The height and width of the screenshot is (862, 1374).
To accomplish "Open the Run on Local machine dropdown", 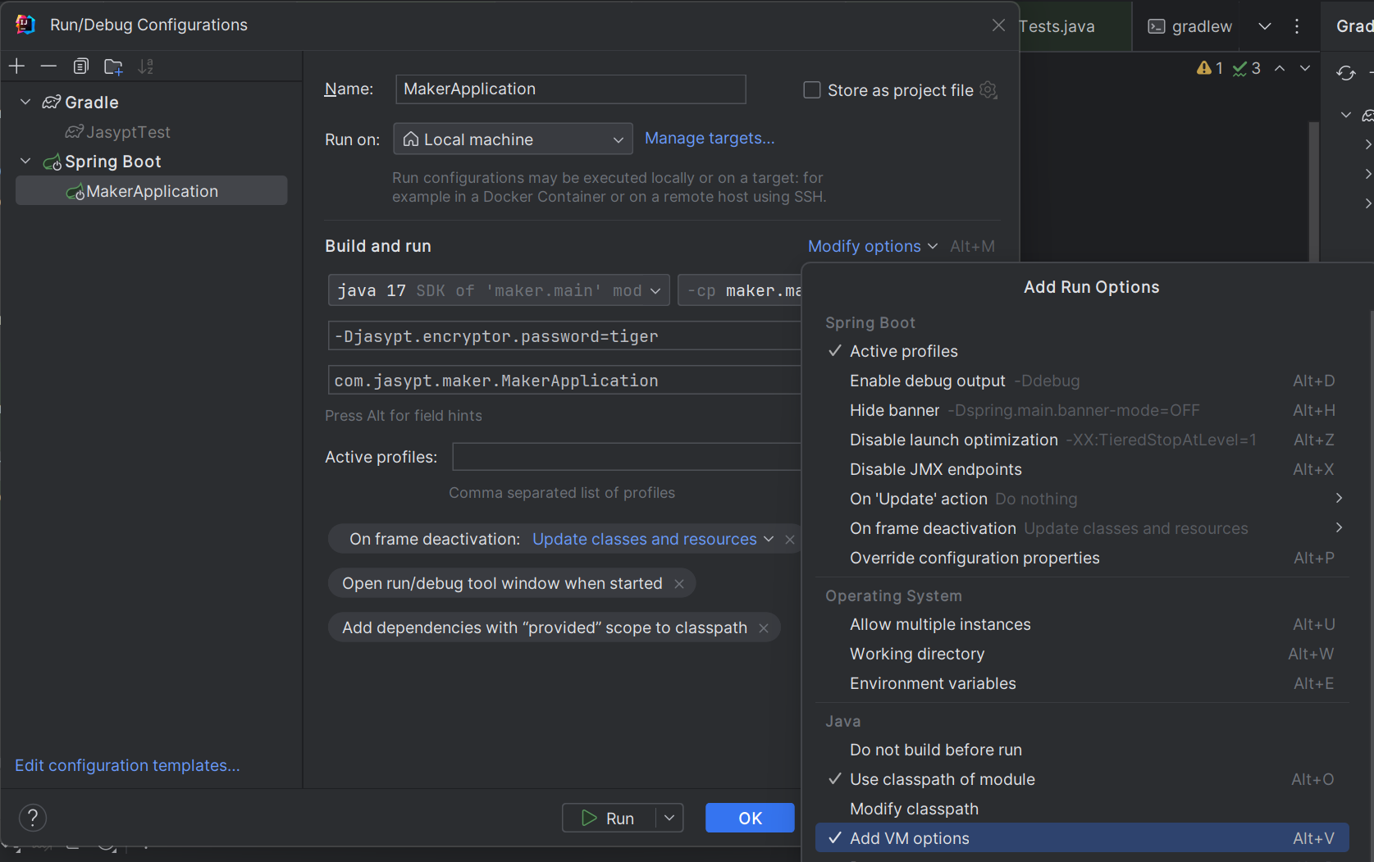I will [514, 139].
